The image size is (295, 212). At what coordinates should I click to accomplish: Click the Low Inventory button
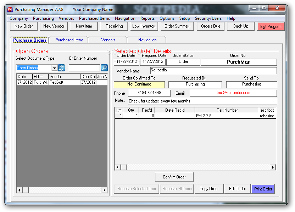[144, 26]
